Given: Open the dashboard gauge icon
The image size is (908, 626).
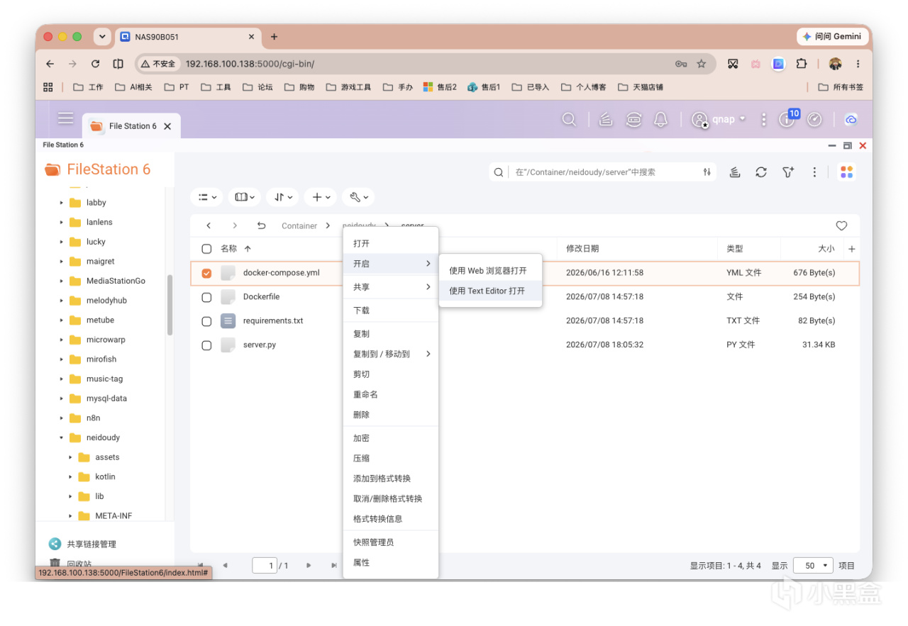Looking at the screenshot, I should click(x=814, y=120).
